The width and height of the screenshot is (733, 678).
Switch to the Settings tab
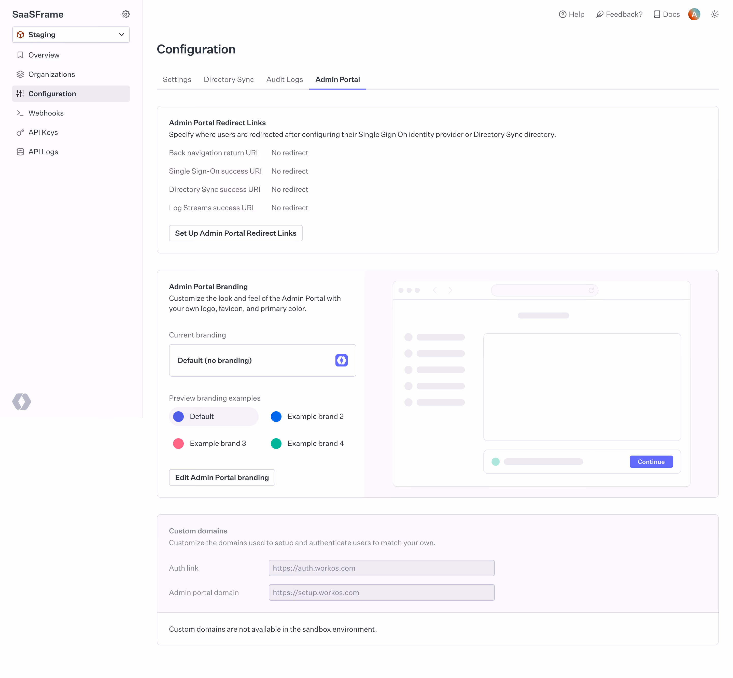(x=177, y=80)
